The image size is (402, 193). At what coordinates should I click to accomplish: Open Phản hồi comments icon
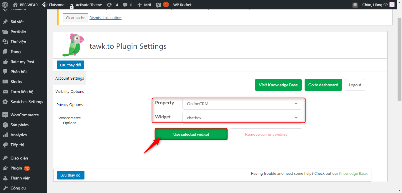pos(5,72)
